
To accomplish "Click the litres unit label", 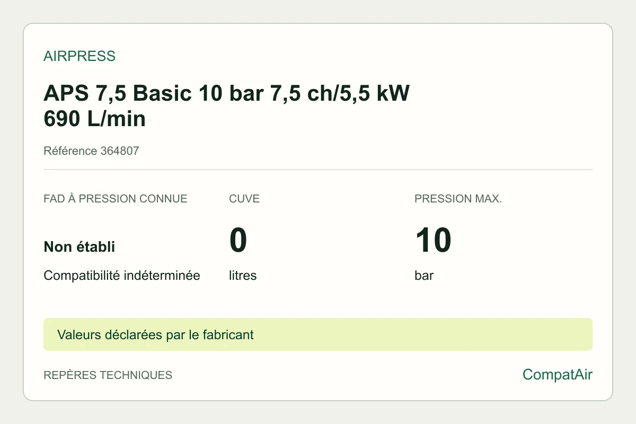I will [x=243, y=276].
